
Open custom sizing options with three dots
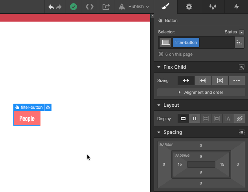coord(237,80)
